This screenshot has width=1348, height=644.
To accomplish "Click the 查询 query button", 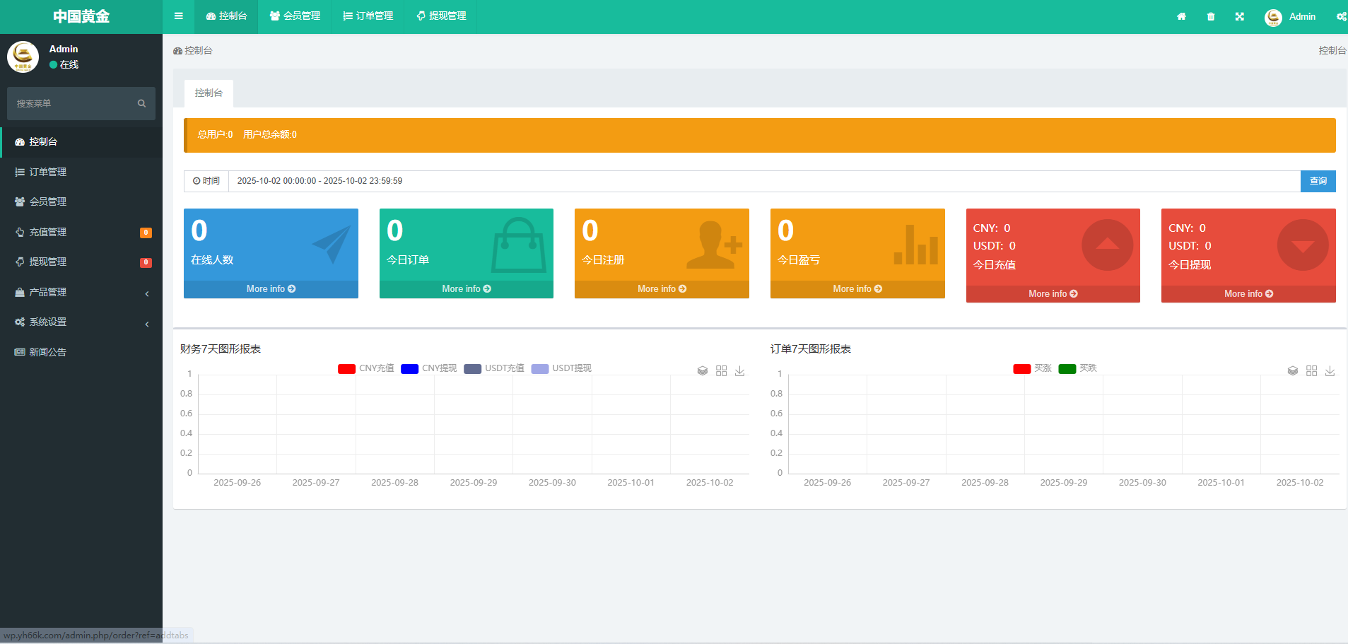I will tap(1318, 181).
